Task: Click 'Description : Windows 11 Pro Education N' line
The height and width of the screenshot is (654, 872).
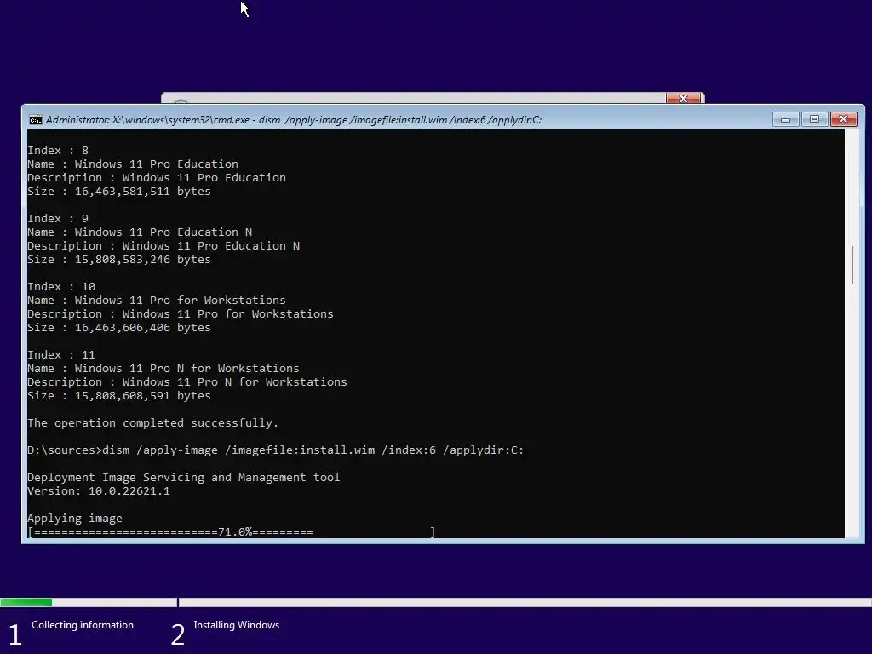Action: tap(163, 246)
